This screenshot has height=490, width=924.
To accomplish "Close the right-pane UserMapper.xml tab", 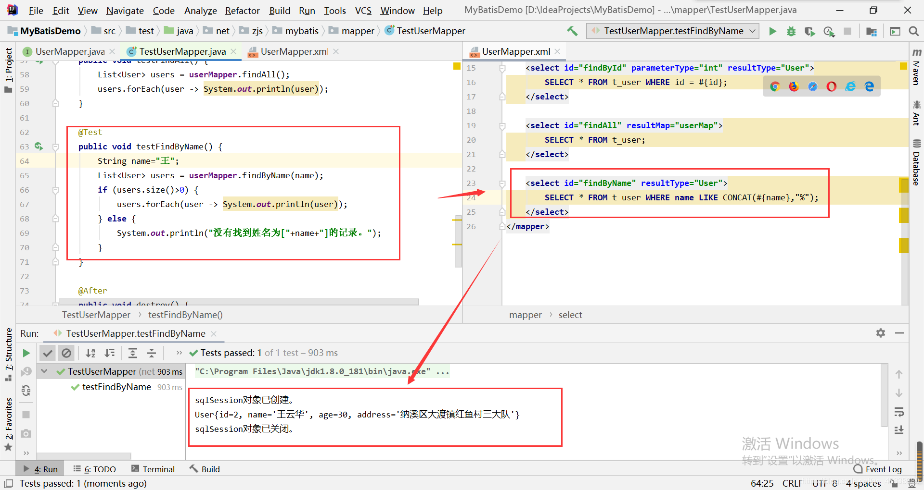I will [x=557, y=51].
